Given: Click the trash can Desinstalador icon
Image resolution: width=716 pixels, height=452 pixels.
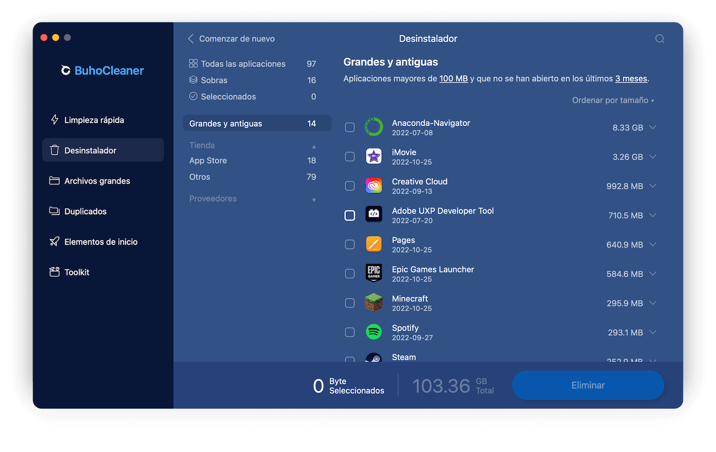Looking at the screenshot, I should (x=55, y=150).
